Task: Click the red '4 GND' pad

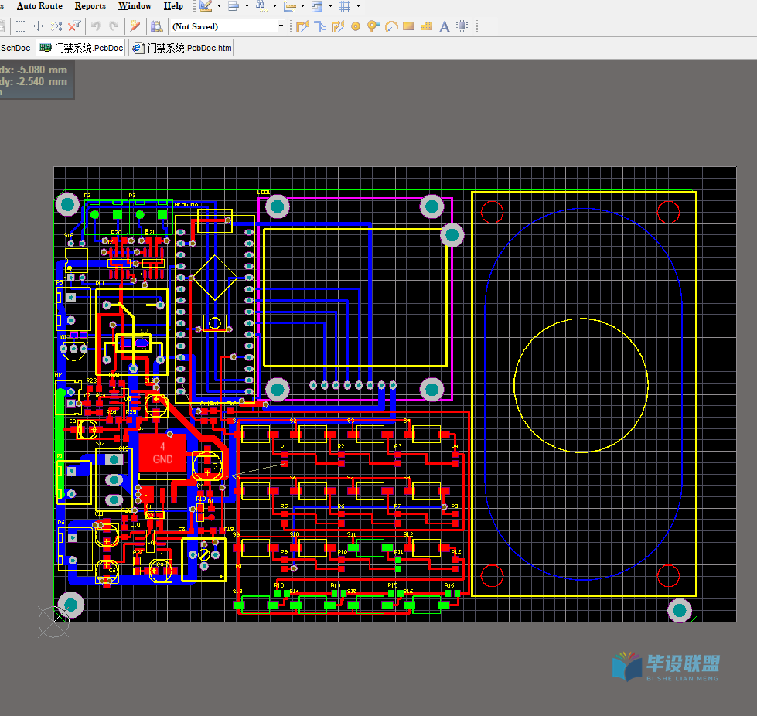Action: (x=162, y=453)
